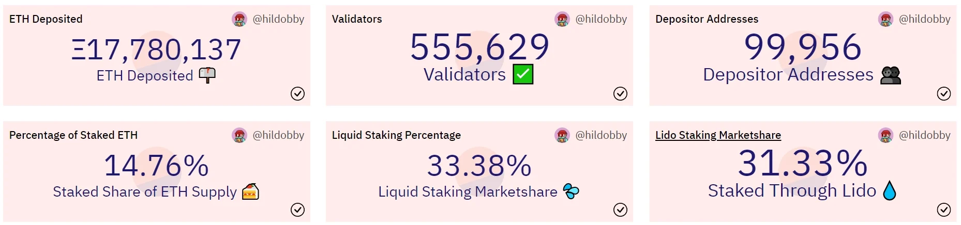Click hildobby avatar on ETH Deposited card
961x225 pixels.
239,20
